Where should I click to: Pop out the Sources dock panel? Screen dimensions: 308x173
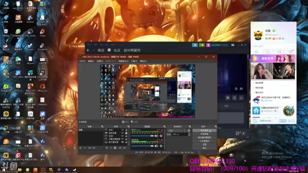tap(129, 126)
